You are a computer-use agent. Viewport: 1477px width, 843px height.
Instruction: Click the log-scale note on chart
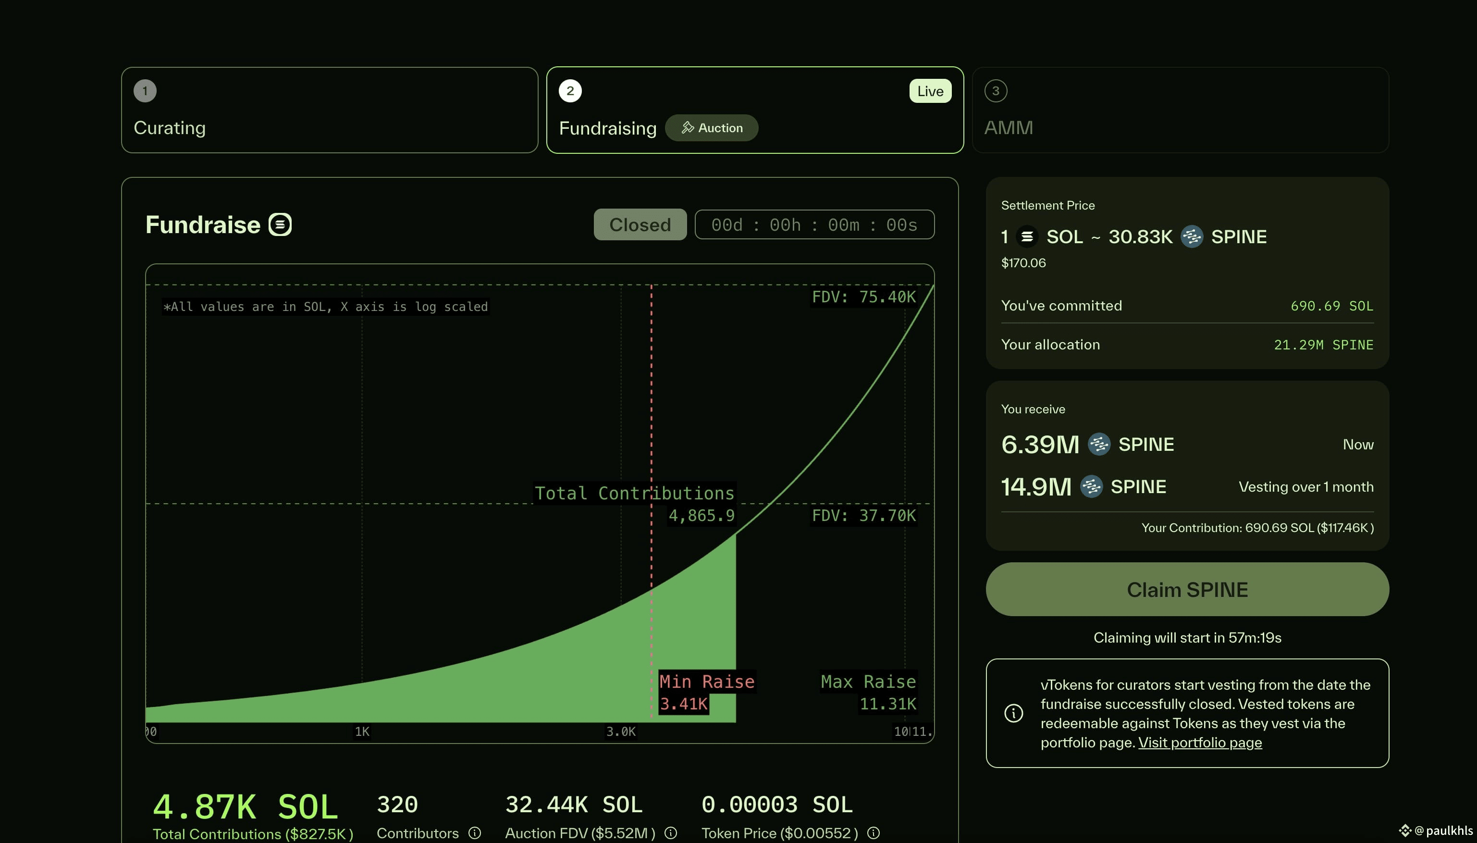point(326,307)
